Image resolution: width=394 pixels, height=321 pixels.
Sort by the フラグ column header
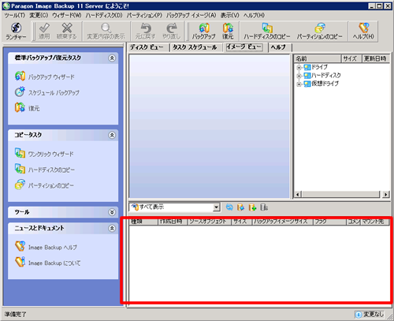click(329, 222)
